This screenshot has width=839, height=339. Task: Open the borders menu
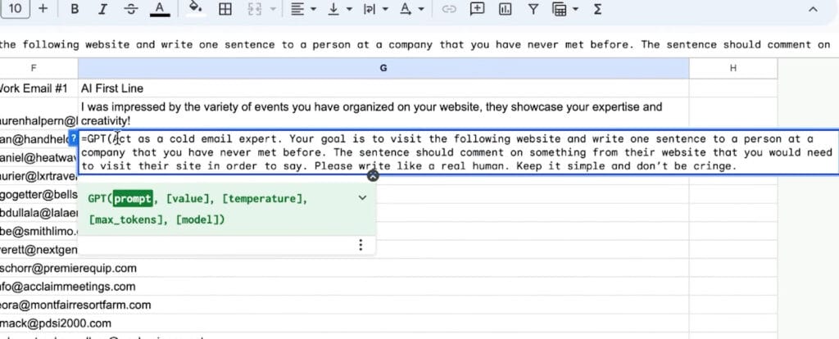tap(225, 9)
